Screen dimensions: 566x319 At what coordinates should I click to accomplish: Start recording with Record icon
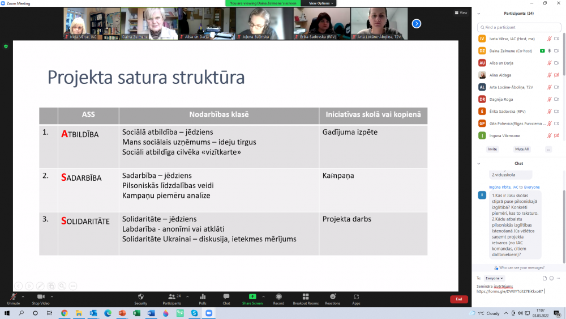278,297
